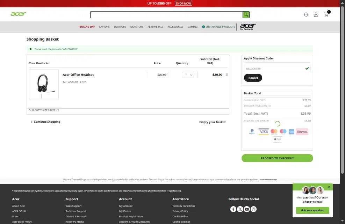The image size is (345, 224).
Task: Open the Laptops menu
Action: click(x=104, y=27)
